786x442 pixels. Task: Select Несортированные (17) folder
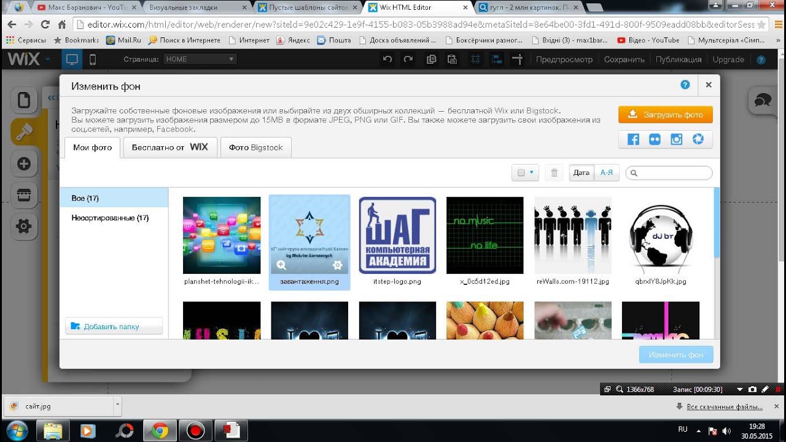(114, 218)
